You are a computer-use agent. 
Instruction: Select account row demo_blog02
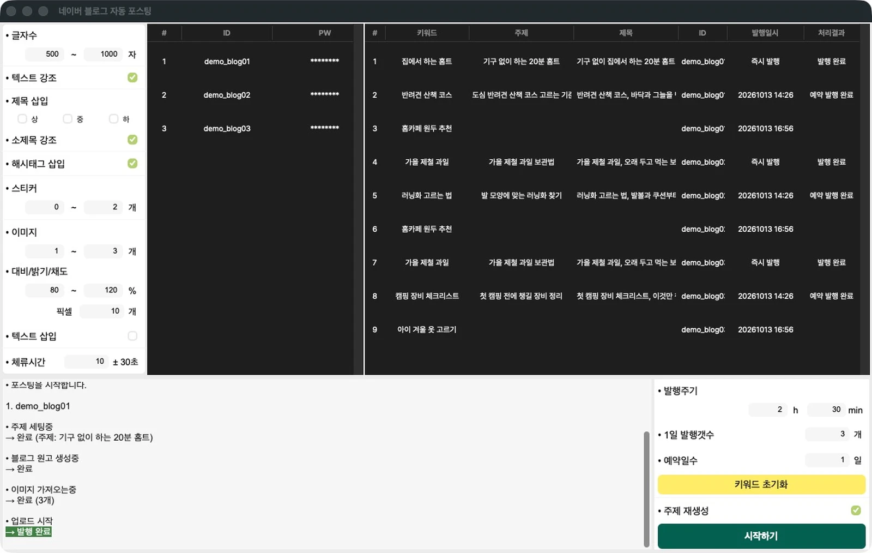251,95
